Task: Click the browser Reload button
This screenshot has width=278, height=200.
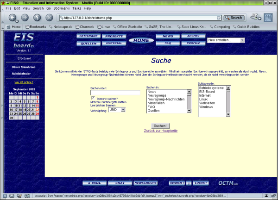Action: [x=37, y=18]
